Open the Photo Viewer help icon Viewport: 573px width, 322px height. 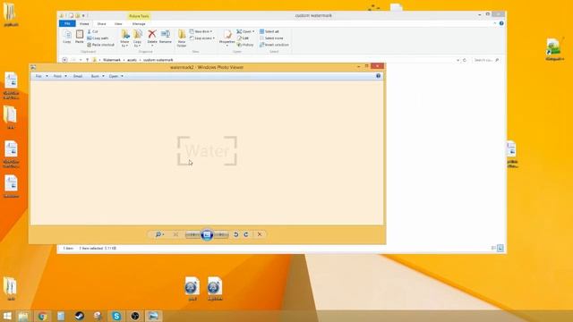(378, 76)
